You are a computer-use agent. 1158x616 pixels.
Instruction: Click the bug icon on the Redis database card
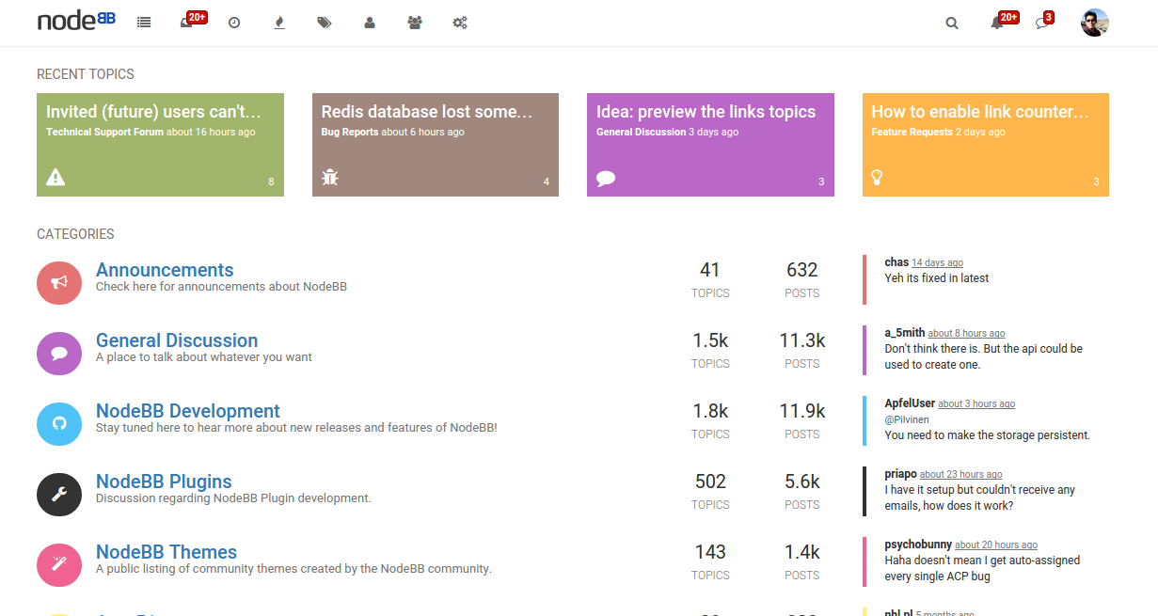coord(329,176)
